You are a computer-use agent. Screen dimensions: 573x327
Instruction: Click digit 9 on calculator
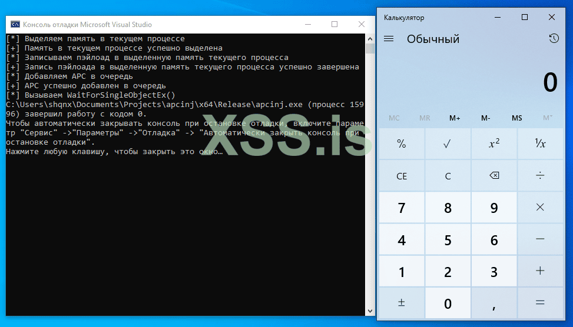click(x=494, y=207)
